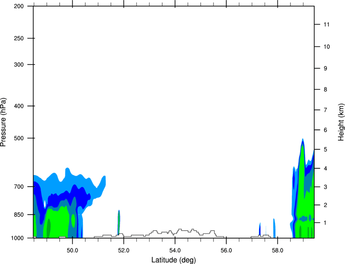
Task: Click the '11' height tick label
Action: (x=326, y=24)
